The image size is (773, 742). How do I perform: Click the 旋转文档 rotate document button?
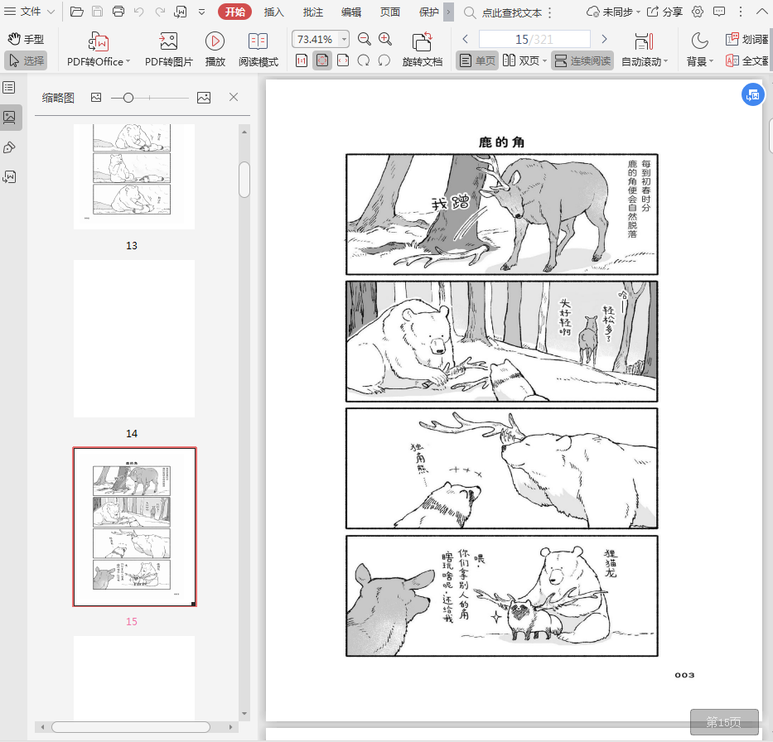pyautogui.click(x=422, y=49)
